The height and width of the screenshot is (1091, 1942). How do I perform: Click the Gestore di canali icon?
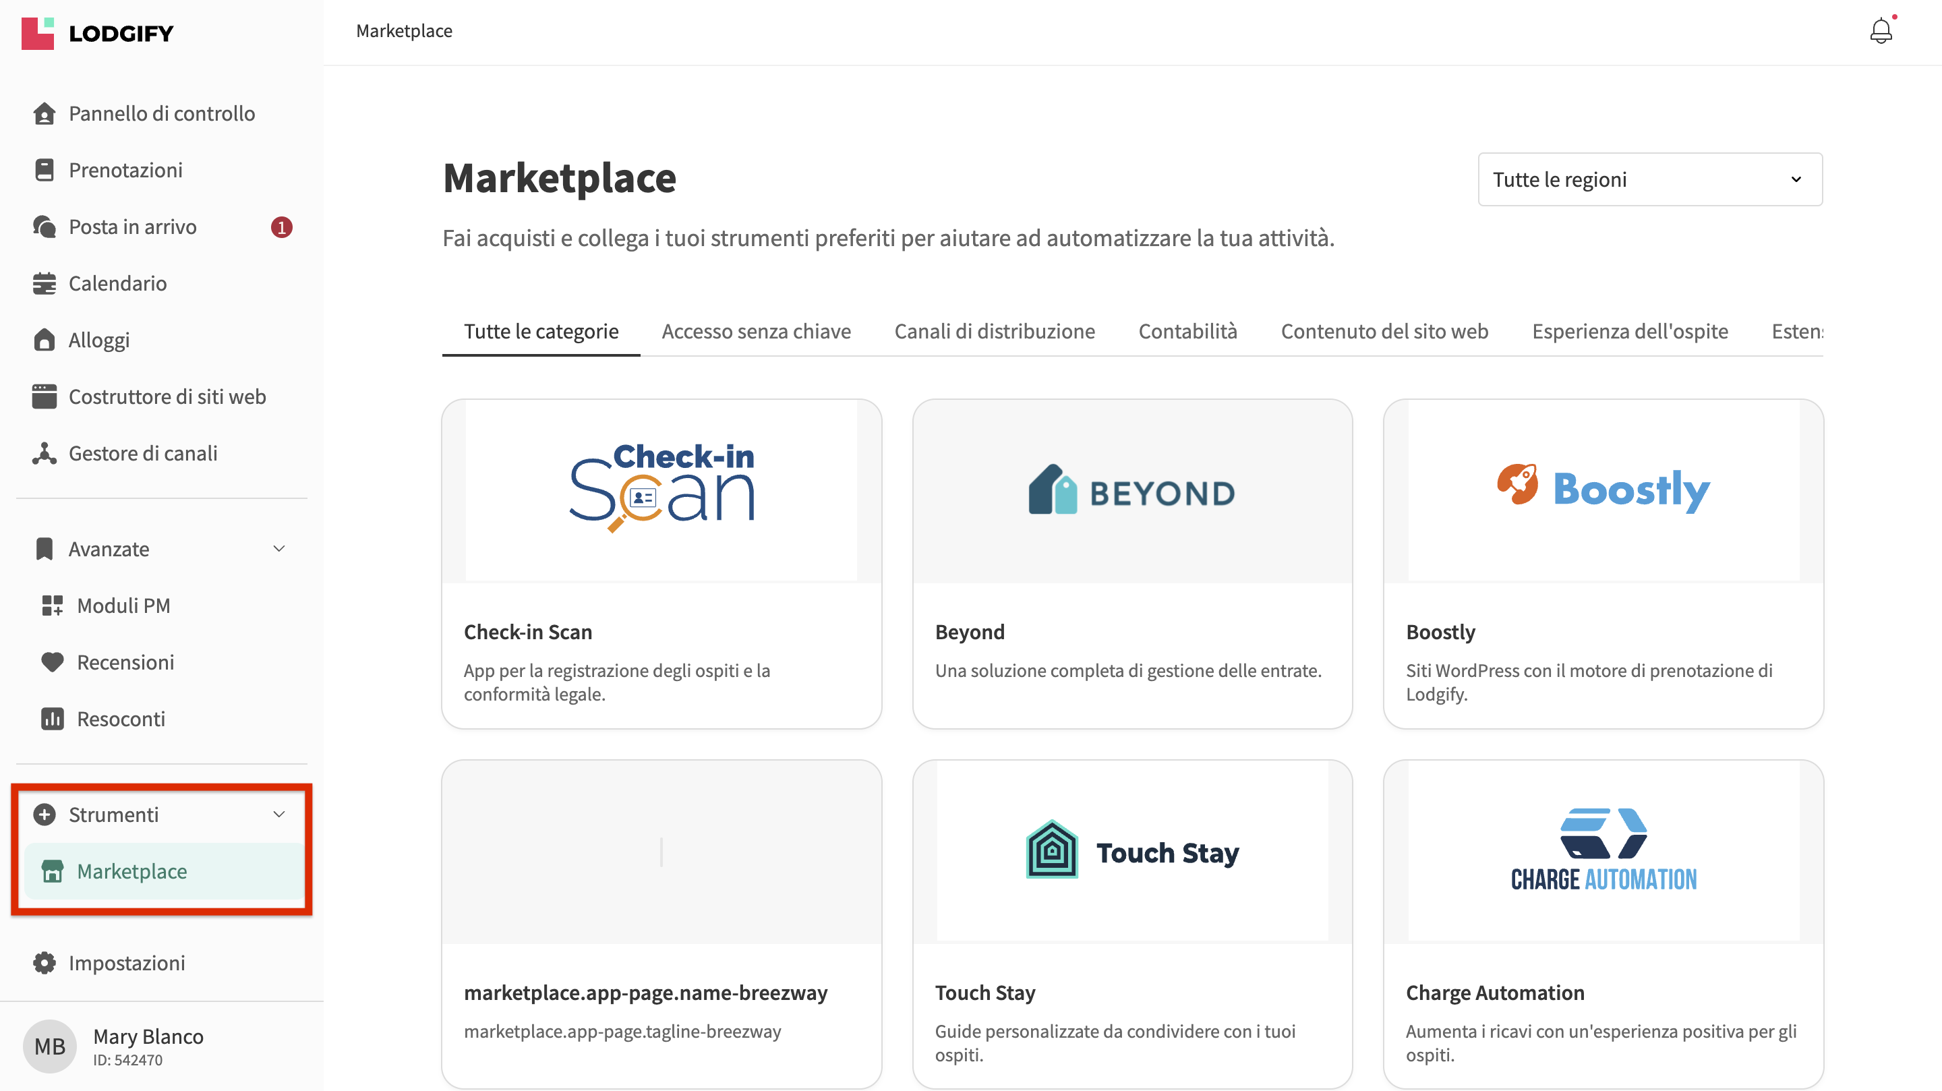coord(45,453)
